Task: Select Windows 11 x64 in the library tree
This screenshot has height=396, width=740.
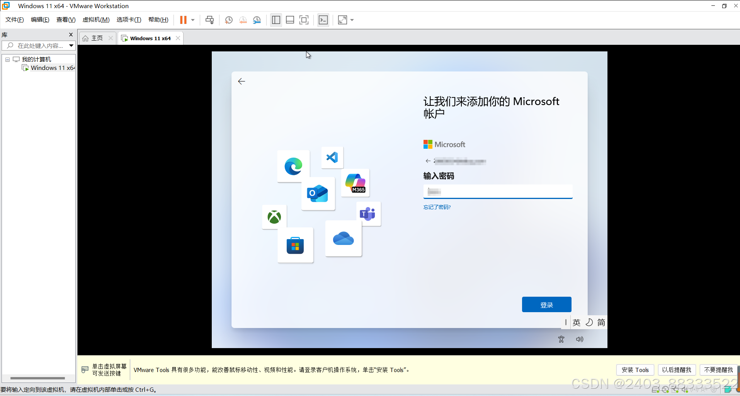Action: tap(53, 68)
